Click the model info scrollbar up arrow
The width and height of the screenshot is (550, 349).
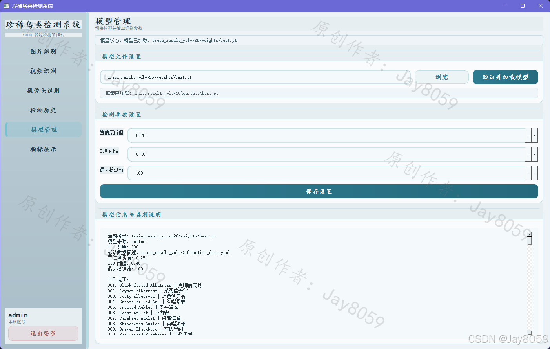tap(530, 234)
